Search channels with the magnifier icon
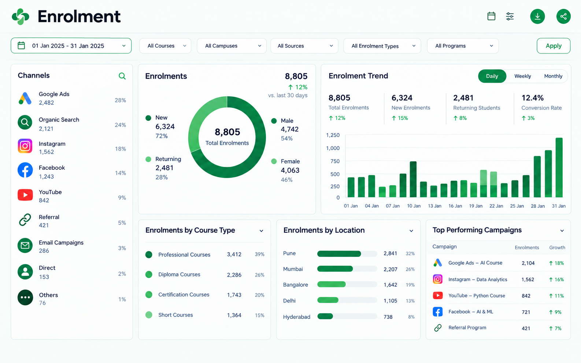 [122, 76]
